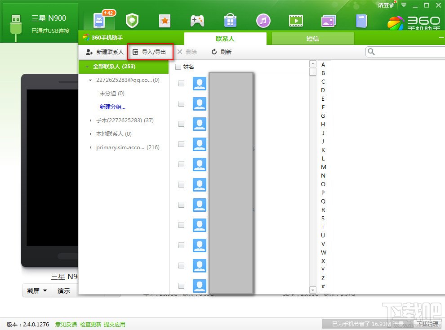Check the fourth contact row checkbox
The height and width of the screenshot is (330, 445).
(181, 144)
